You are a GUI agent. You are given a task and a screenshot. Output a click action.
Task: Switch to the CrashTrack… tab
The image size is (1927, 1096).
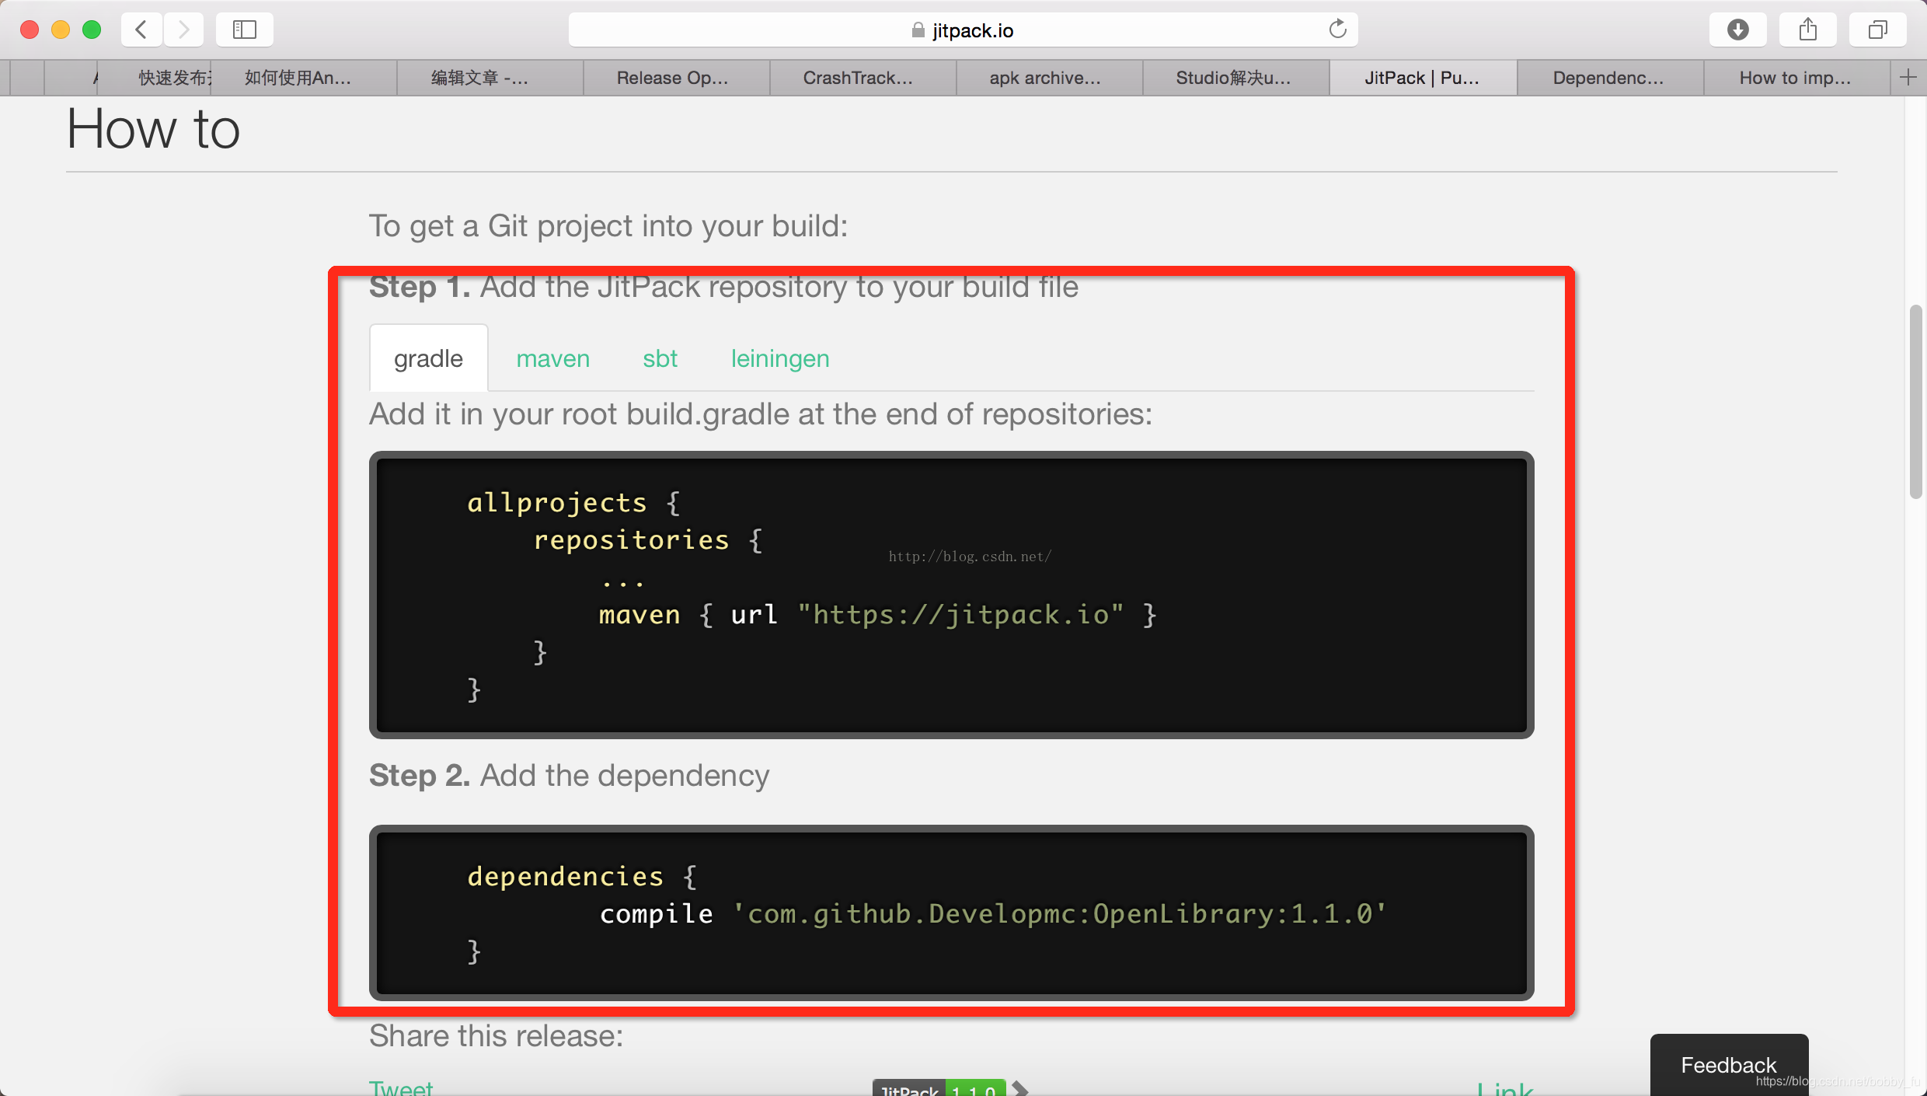[x=862, y=78]
